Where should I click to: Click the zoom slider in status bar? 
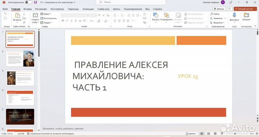(x=236, y=133)
